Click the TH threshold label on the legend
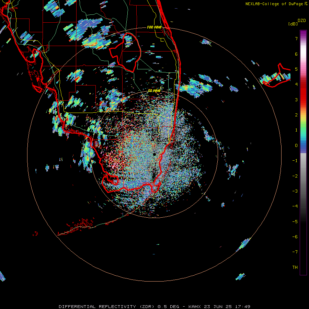The image size is (309, 309). pyautogui.click(x=295, y=267)
